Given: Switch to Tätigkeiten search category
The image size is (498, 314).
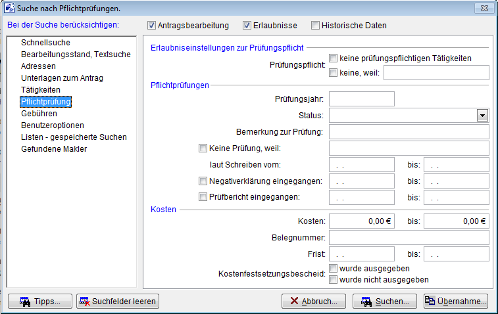Looking at the screenshot, I should (x=41, y=90).
